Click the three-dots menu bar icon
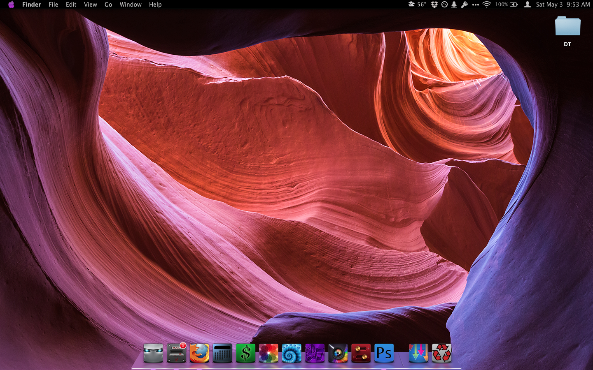The width and height of the screenshot is (593, 370). point(475,5)
